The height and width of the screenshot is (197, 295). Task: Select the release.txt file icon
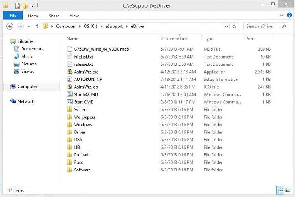pos(70,64)
